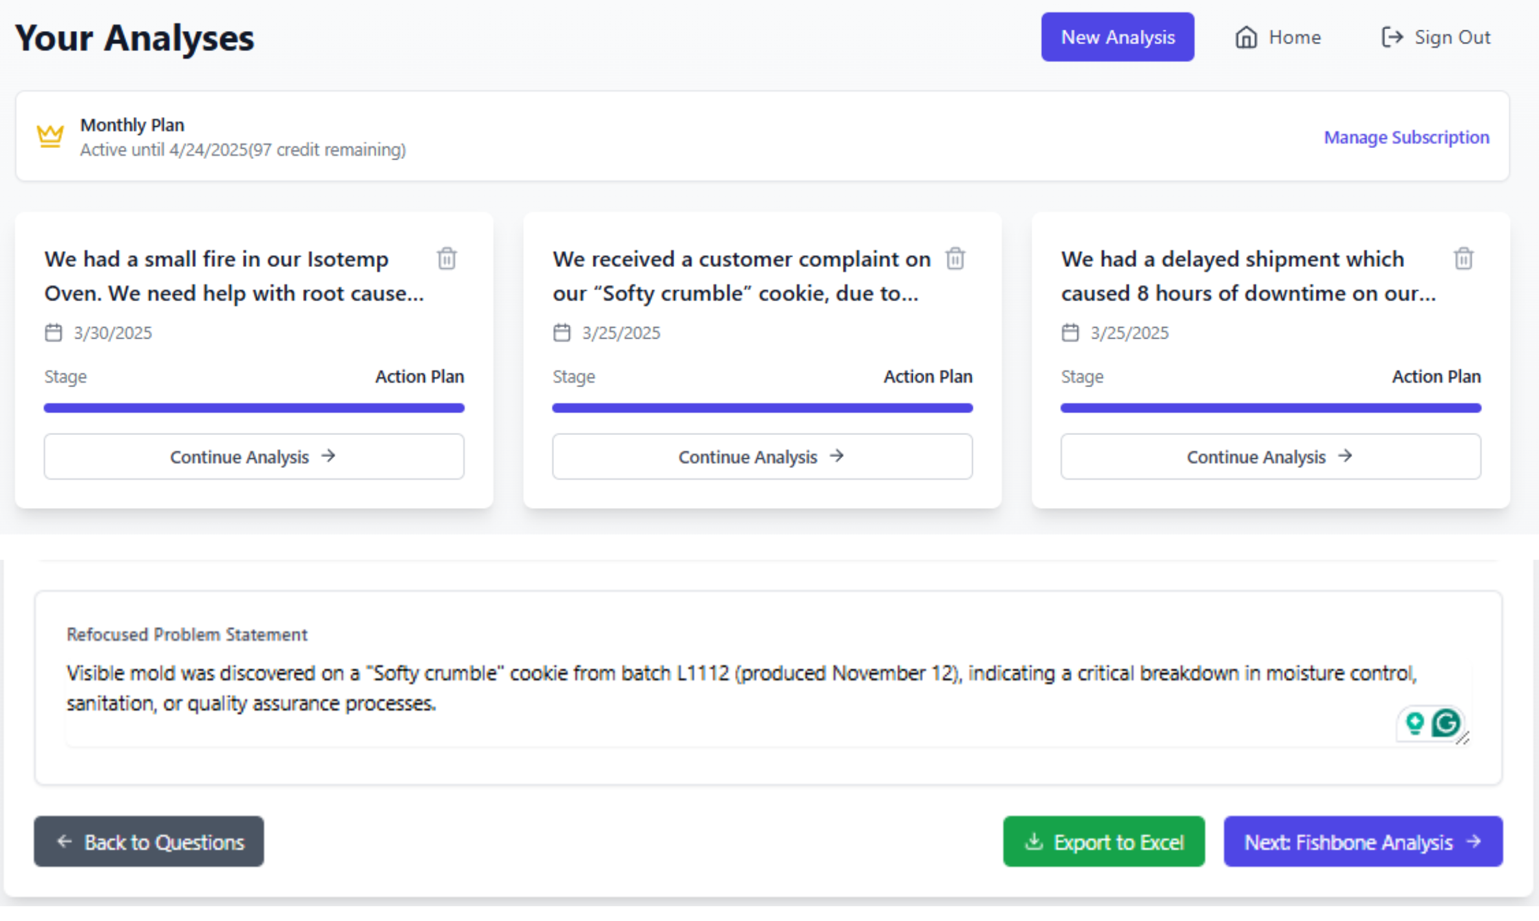Open Manage Subscription link
Image resolution: width=1539 pixels, height=921 pixels.
(x=1406, y=137)
